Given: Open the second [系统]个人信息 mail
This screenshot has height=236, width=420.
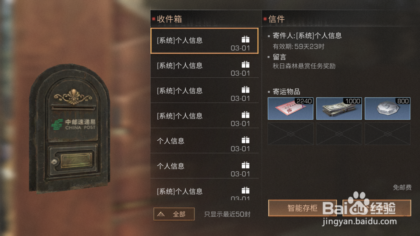Looking at the screenshot, I should click(205, 66).
